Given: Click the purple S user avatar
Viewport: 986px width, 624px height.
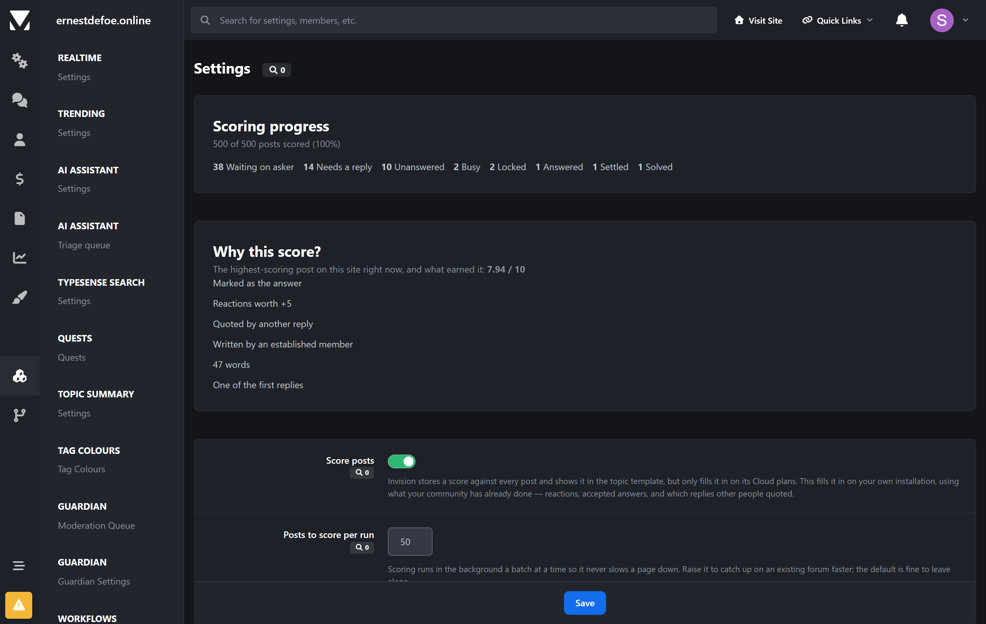Looking at the screenshot, I should [941, 20].
